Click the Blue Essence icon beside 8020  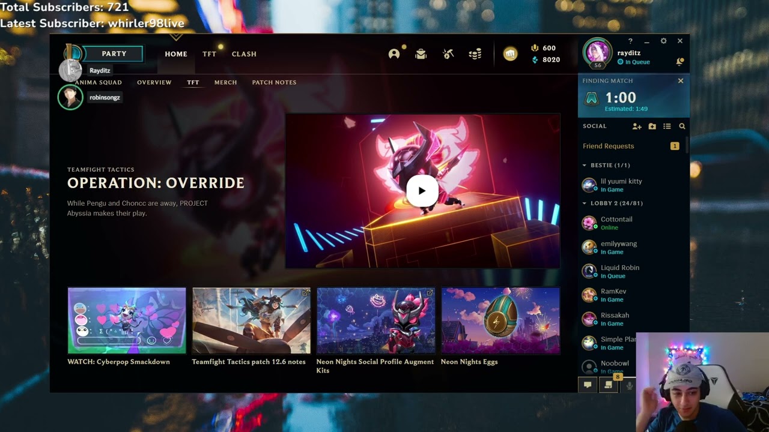[535, 60]
